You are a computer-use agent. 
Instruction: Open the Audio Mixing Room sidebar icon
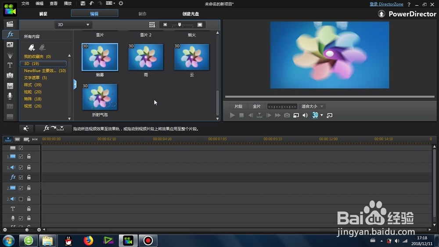pos(10,86)
